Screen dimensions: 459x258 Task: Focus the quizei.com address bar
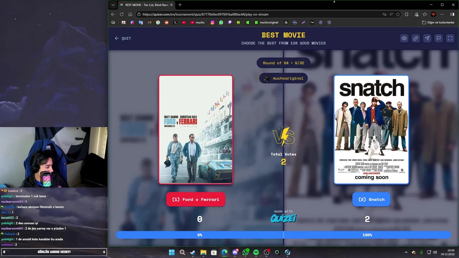pyautogui.click(x=258, y=14)
